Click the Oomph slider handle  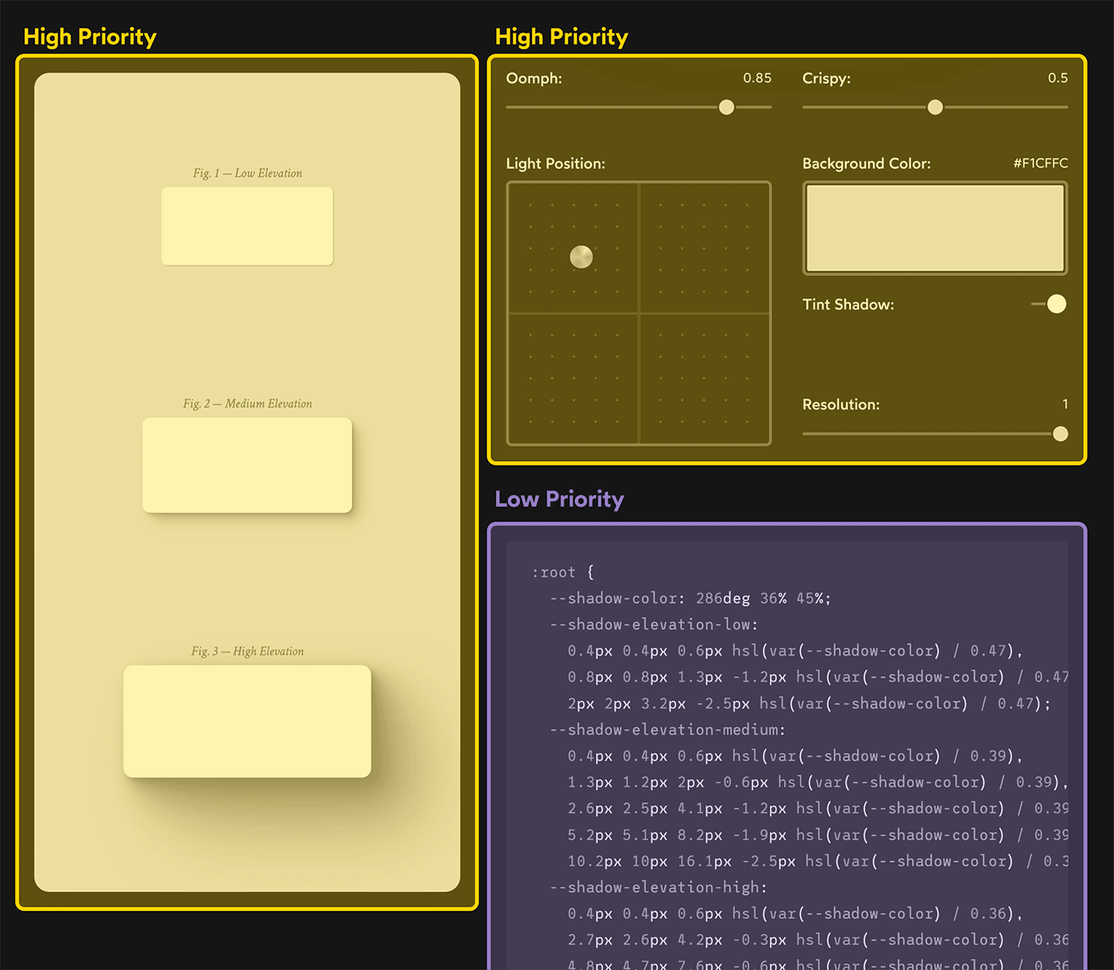725,107
